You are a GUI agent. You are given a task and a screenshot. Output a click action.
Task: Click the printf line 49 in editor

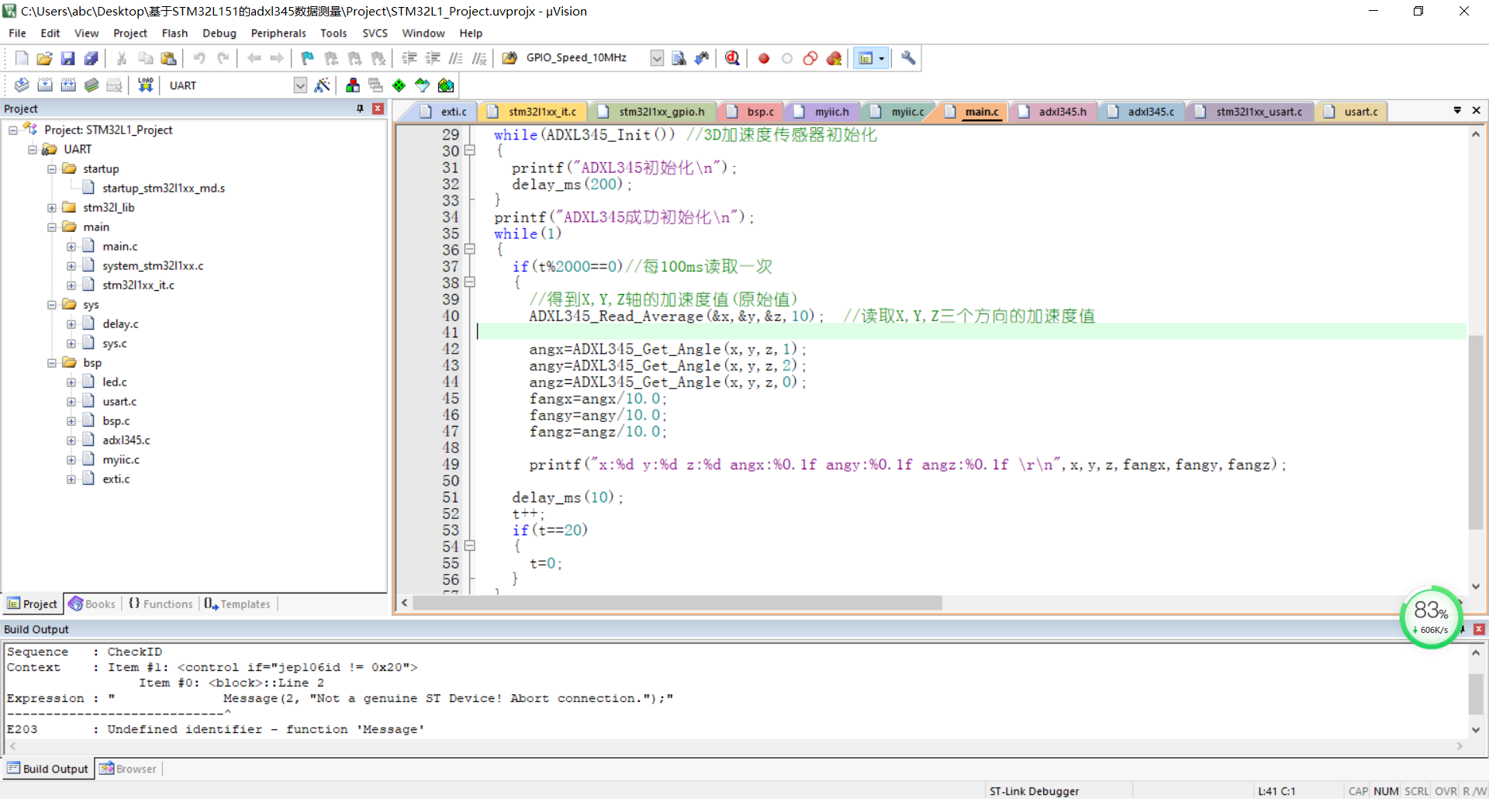[907, 465]
